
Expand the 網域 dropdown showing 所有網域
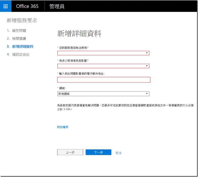(103, 94)
